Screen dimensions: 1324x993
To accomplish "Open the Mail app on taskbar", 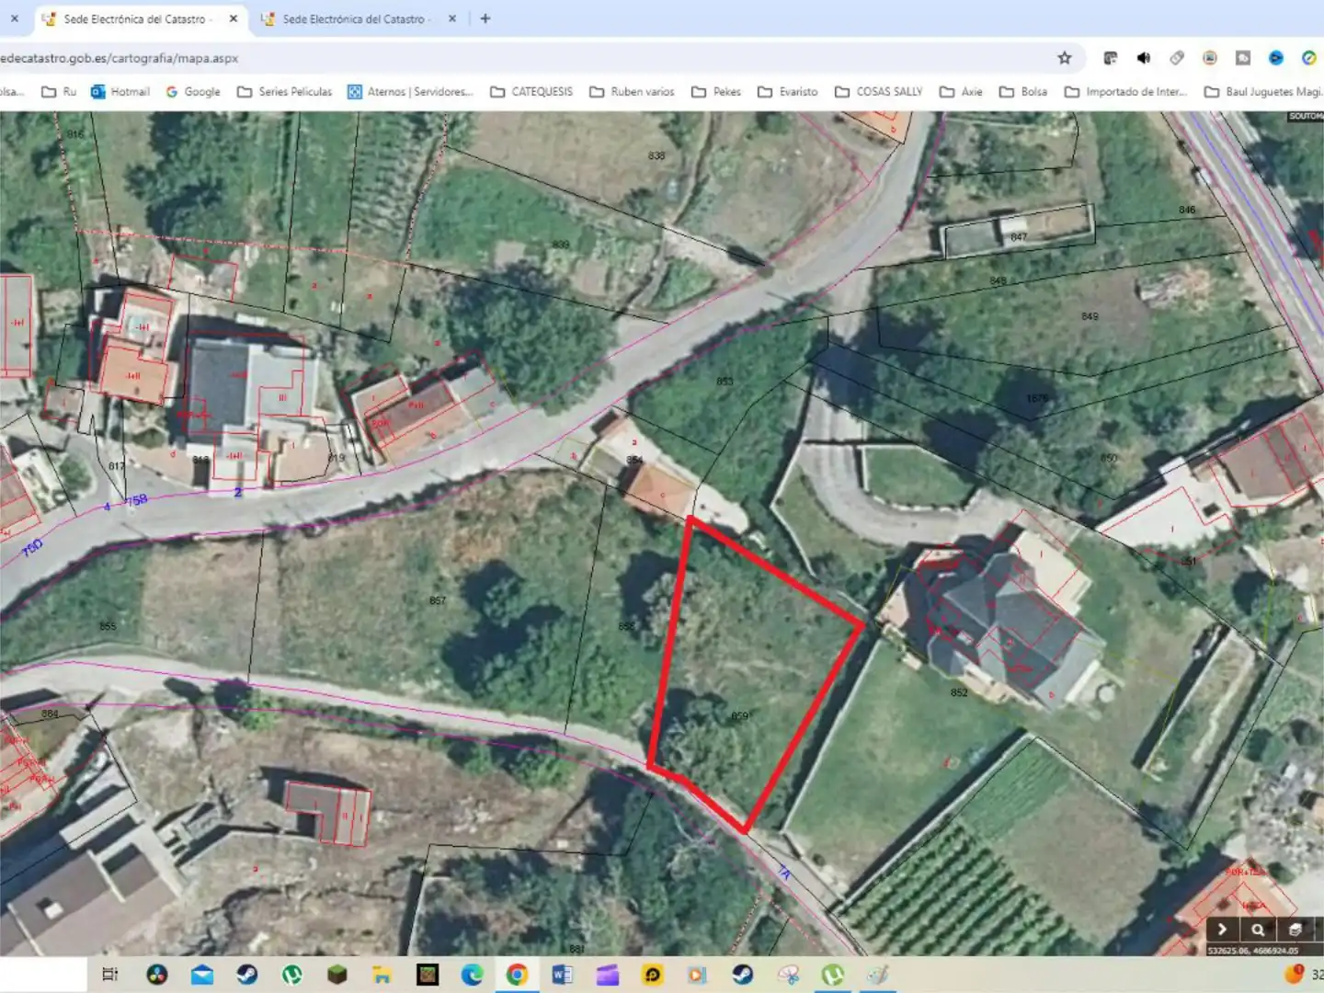I will (202, 975).
